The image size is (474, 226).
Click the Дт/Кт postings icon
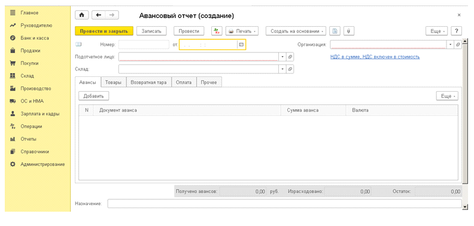(217, 31)
